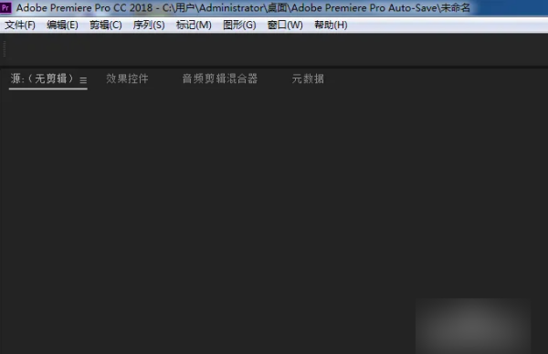
Task: Open the 标记(M) menu
Action: pyautogui.click(x=194, y=25)
